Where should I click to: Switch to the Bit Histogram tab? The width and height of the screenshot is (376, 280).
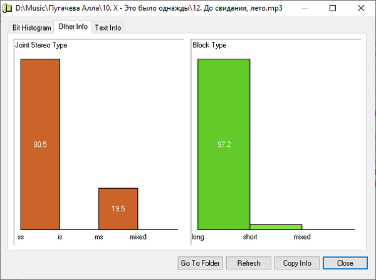click(31, 28)
